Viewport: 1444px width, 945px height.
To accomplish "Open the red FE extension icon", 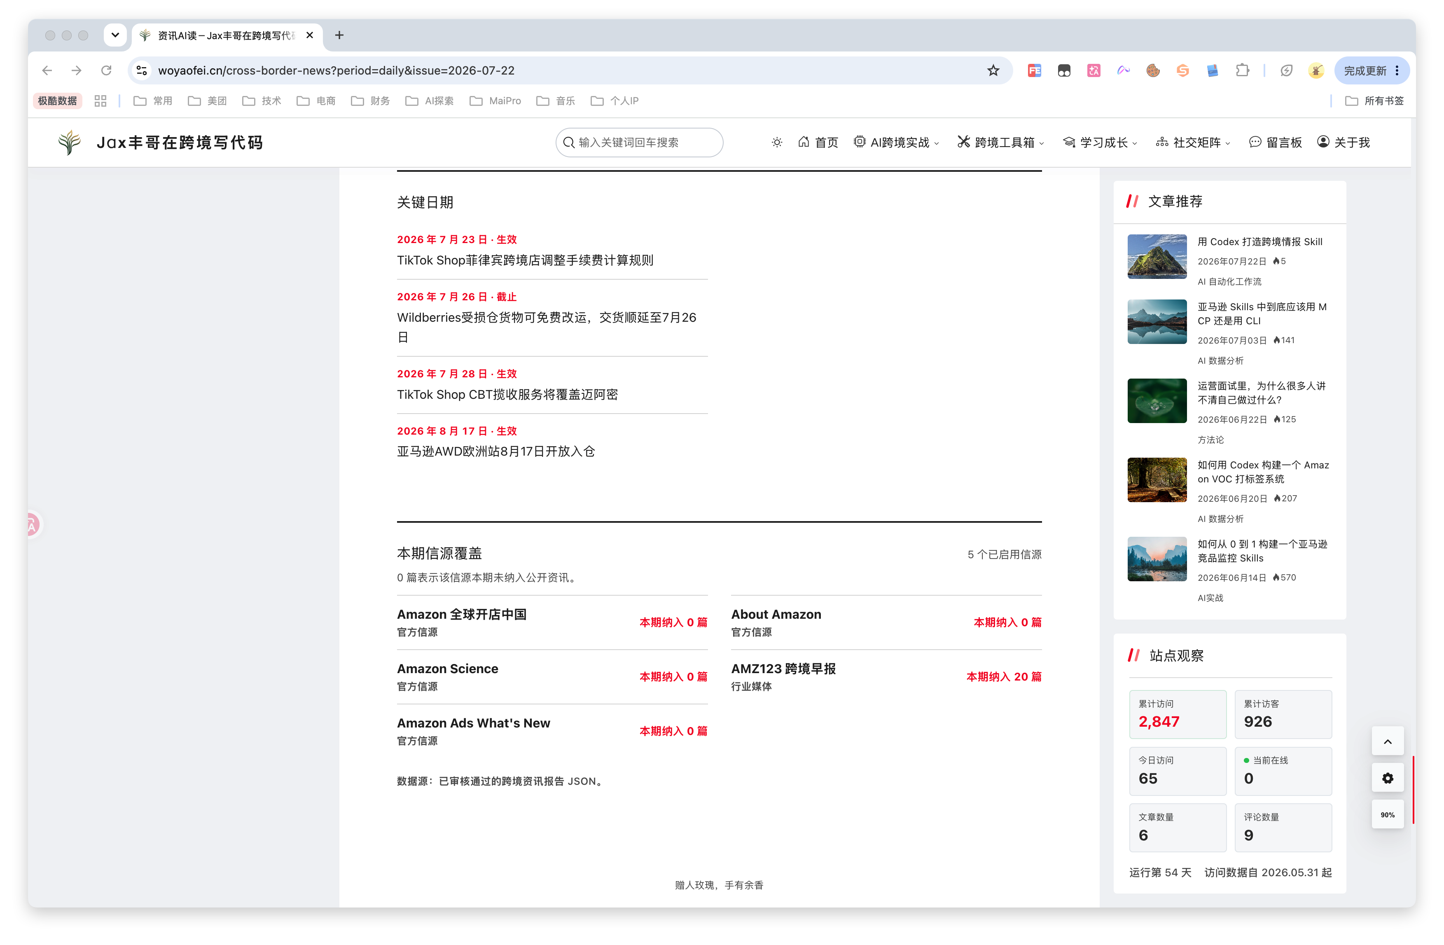I will click(x=1035, y=70).
